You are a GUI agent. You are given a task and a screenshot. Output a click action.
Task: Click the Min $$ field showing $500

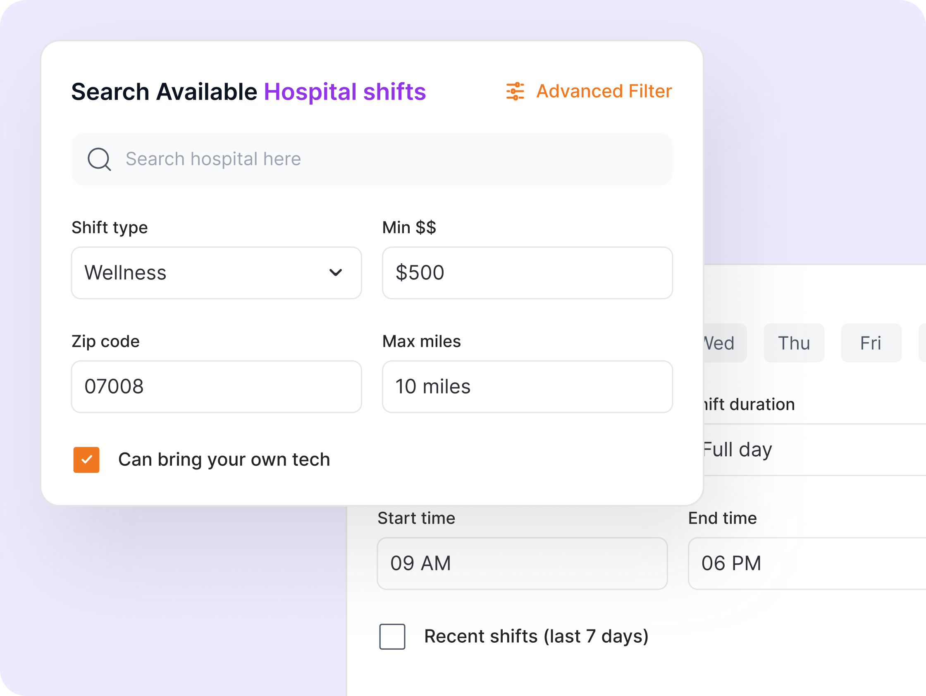(527, 272)
